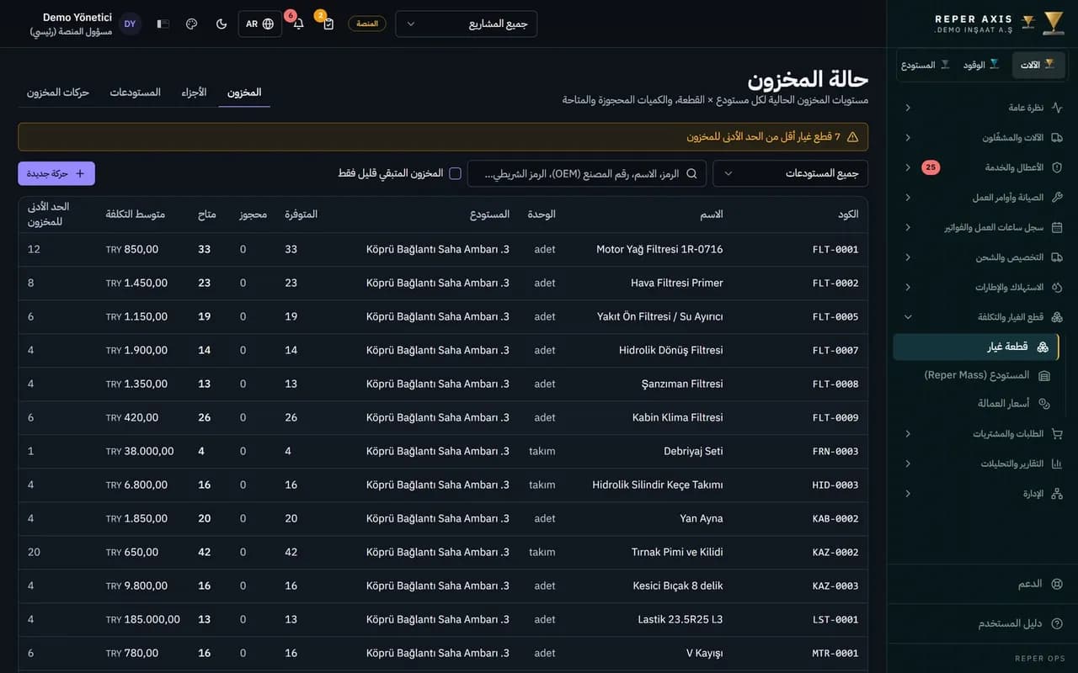Click the المنصة badge
The height and width of the screenshot is (673, 1078).
[367, 24]
